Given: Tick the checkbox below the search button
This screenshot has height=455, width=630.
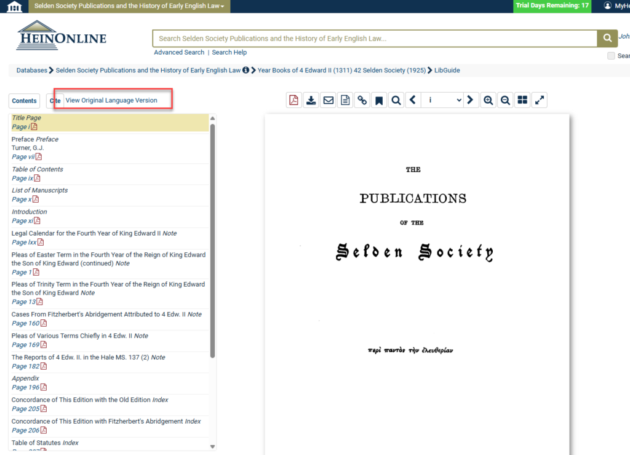Looking at the screenshot, I should pos(611,56).
